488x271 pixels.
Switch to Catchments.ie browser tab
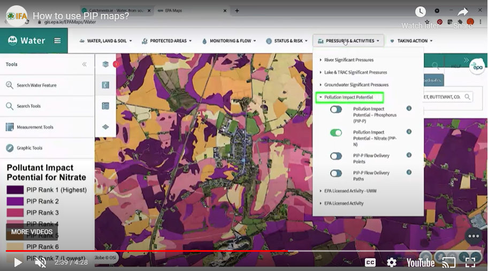coord(116,11)
